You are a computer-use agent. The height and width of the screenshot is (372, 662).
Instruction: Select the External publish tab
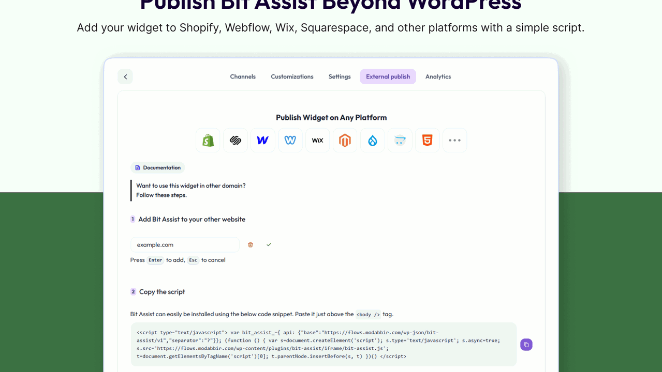click(388, 76)
